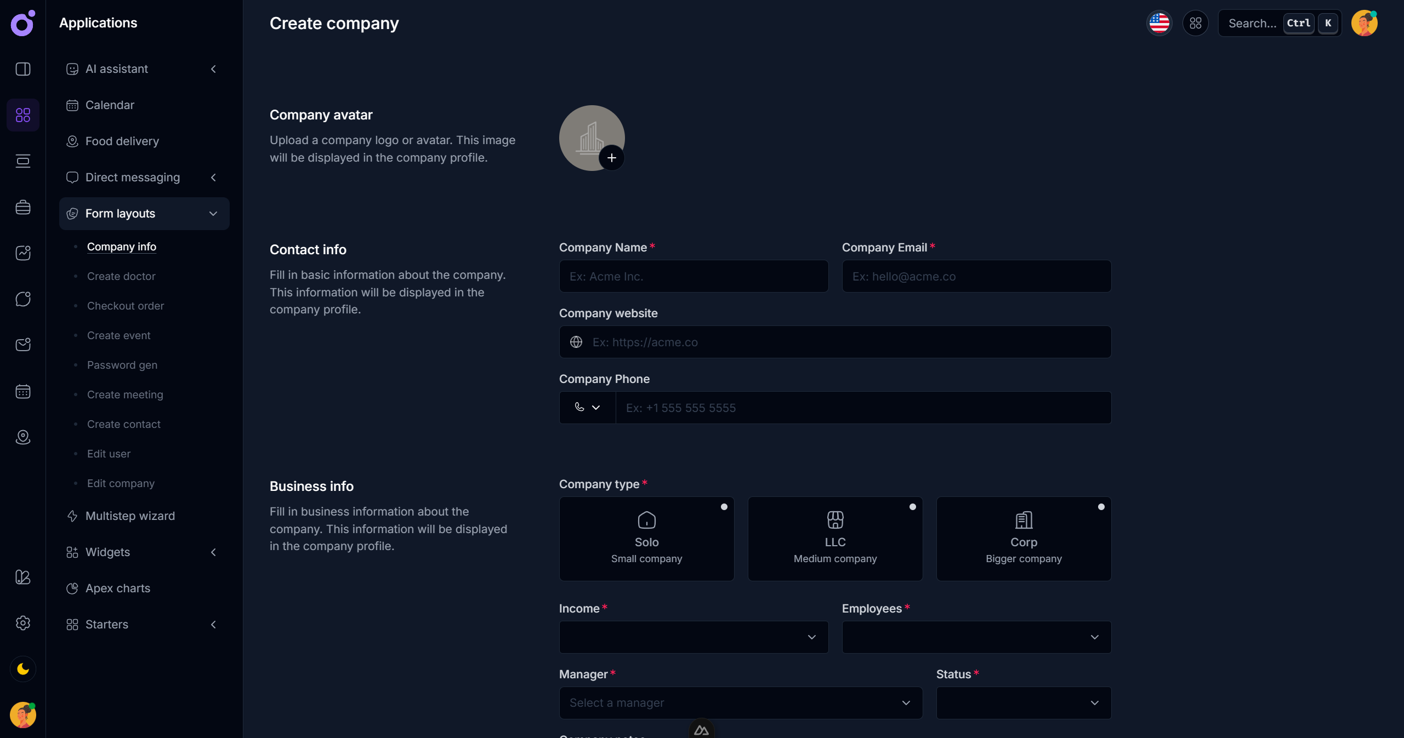Toggle dark mode with the moon icon
This screenshot has height=738, width=1404.
tap(22, 668)
